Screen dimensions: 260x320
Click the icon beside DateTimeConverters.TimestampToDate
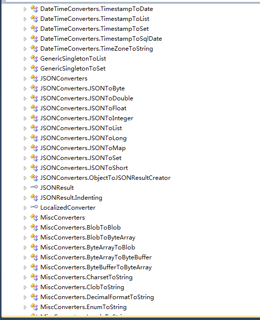(34, 9)
